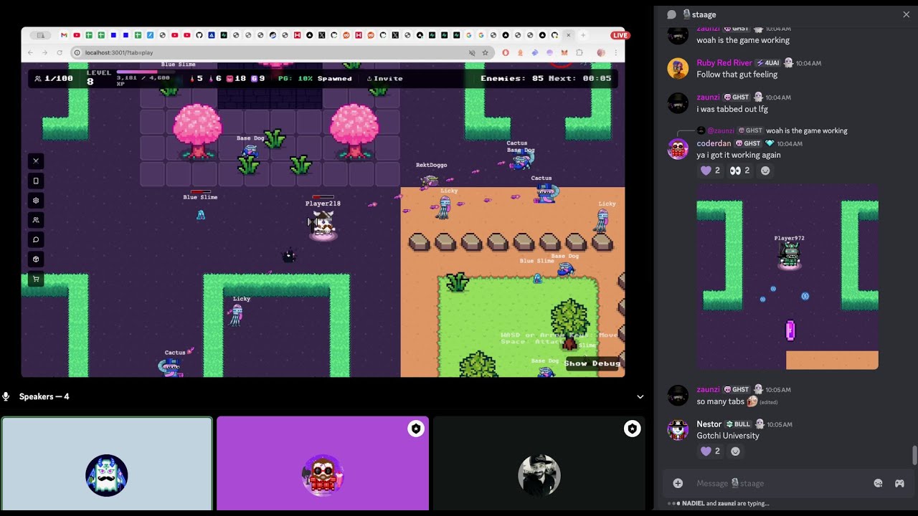
Task: Click Nestor username in chat
Action: (x=709, y=424)
